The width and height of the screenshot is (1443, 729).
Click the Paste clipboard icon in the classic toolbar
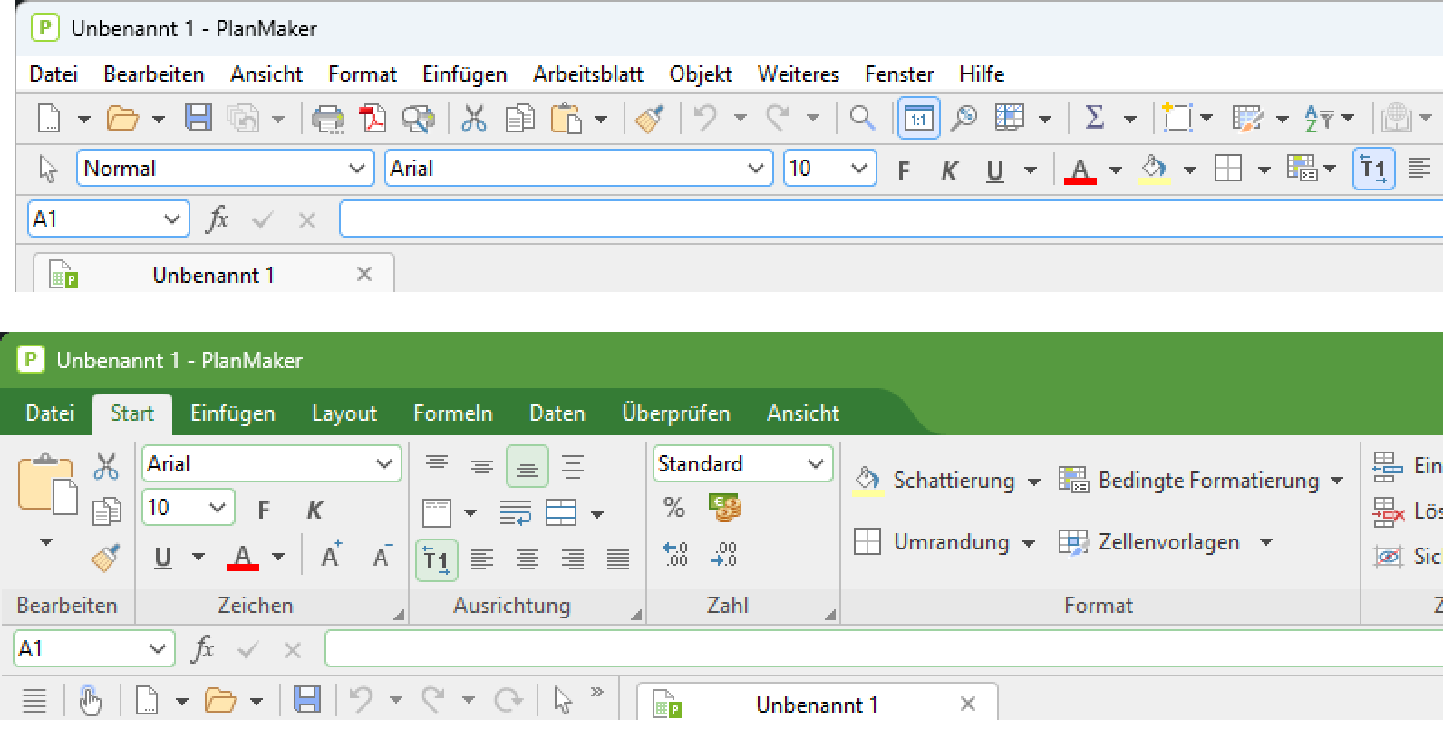point(566,118)
